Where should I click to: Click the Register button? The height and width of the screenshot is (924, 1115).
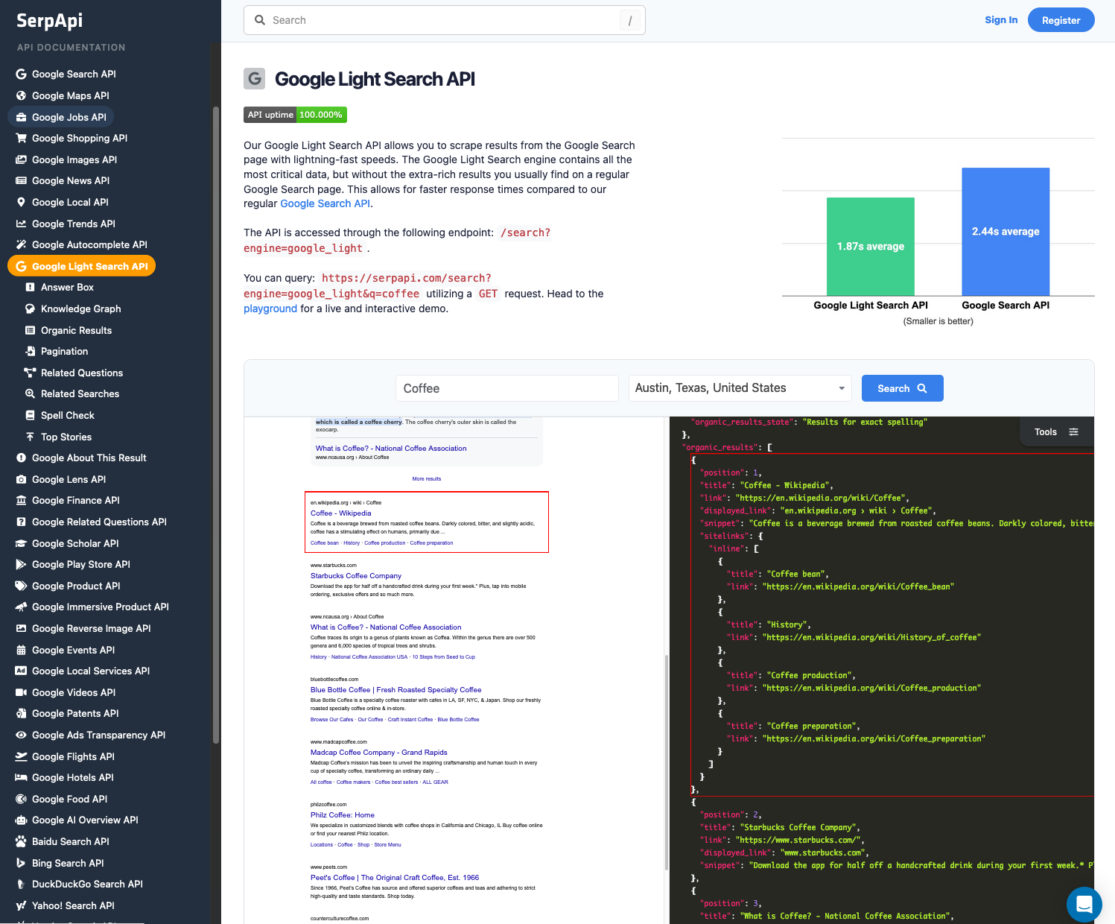coord(1061,20)
